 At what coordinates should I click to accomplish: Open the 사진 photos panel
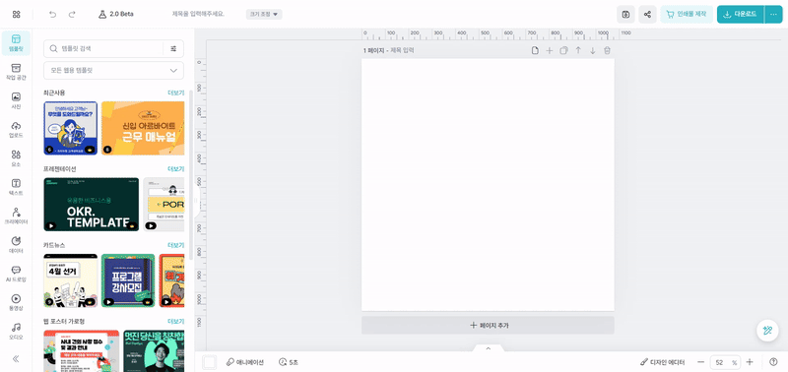pyautogui.click(x=16, y=101)
